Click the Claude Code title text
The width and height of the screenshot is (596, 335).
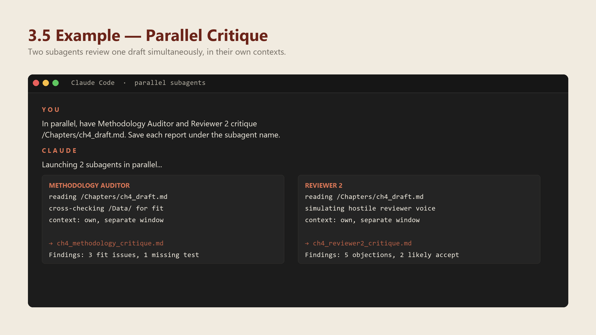pyautogui.click(x=93, y=83)
